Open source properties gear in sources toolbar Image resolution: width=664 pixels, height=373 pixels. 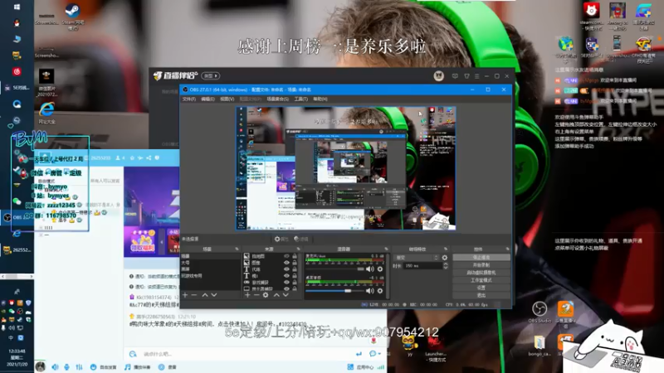tap(266, 295)
